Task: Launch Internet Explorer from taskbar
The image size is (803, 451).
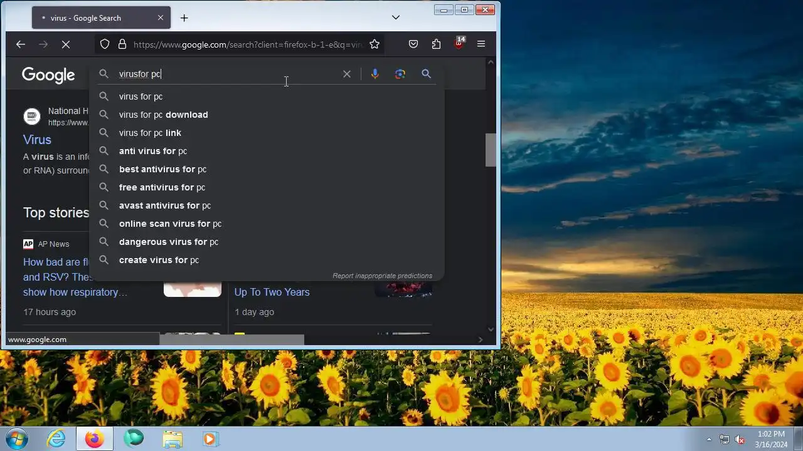Action: (x=56, y=439)
